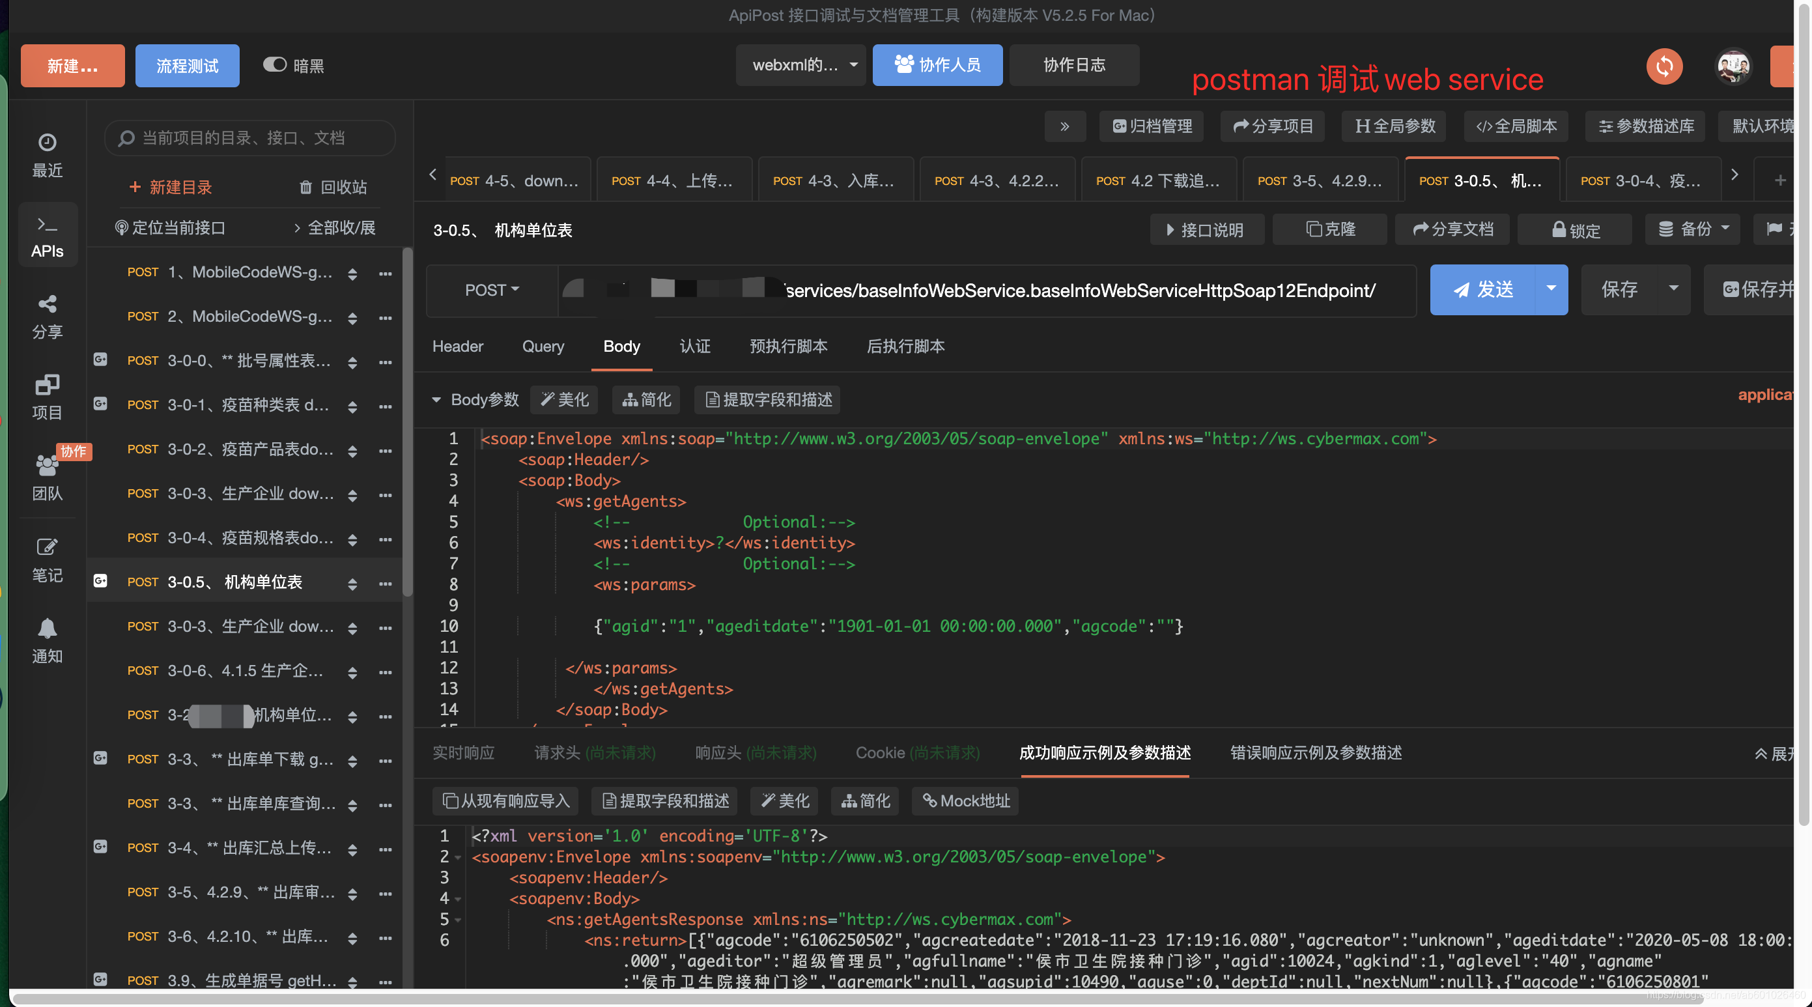Open the user avatar profile
Viewport: 1812px width, 1007px height.
1733,66
